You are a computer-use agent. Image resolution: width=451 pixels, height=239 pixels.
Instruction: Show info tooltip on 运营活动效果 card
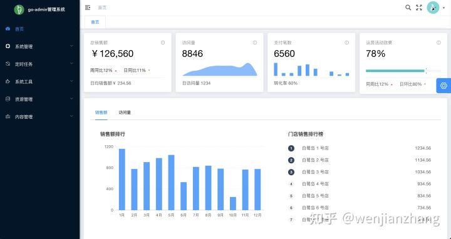pos(438,43)
